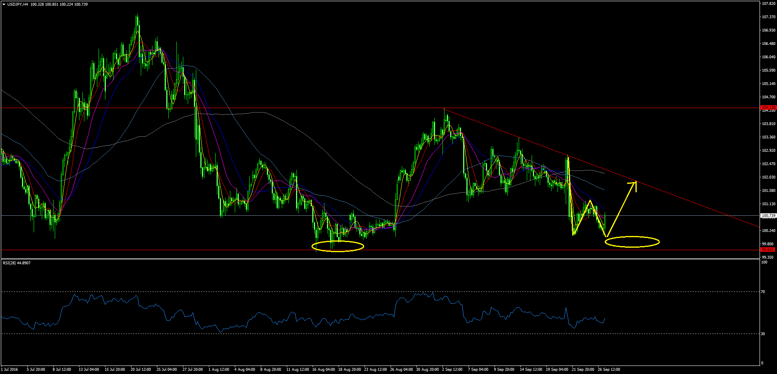Click the 18 Aug 20:00 time label
Screen dimensions: 777x374
click(349, 370)
